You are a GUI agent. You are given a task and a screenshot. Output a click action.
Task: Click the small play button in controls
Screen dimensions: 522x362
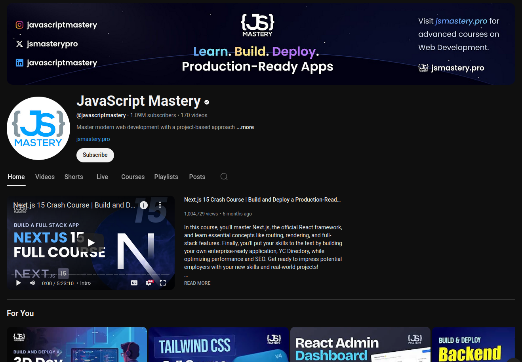pyautogui.click(x=18, y=283)
